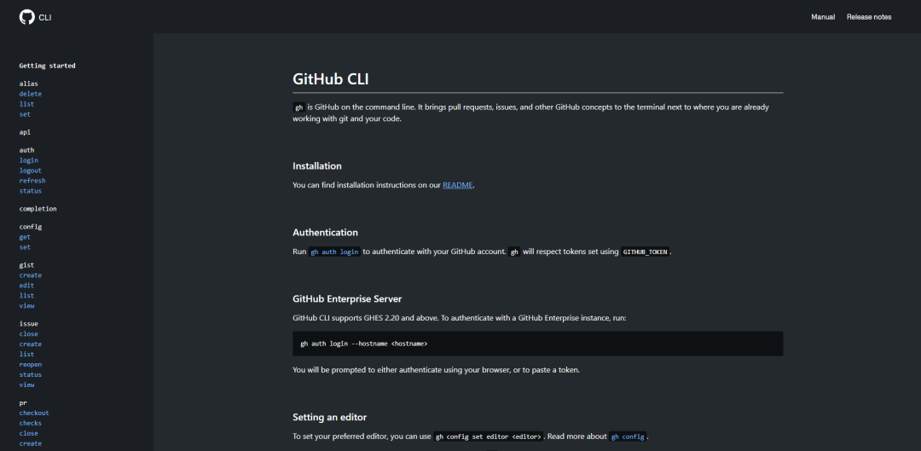Click the 'gh auth login --hostname' code block
921x451 pixels.
pos(537,344)
